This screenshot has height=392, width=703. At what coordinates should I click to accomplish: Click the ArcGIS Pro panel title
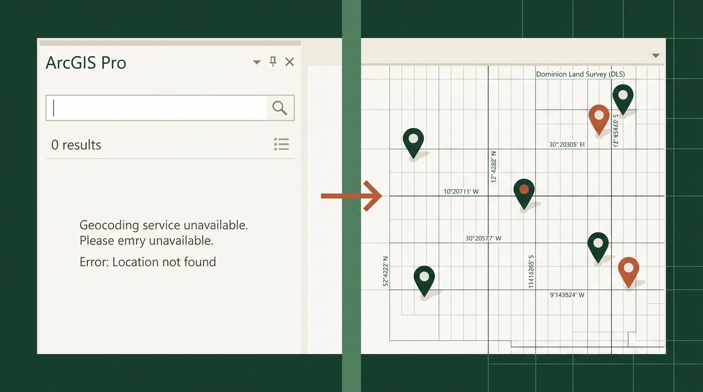coord(86,62)
